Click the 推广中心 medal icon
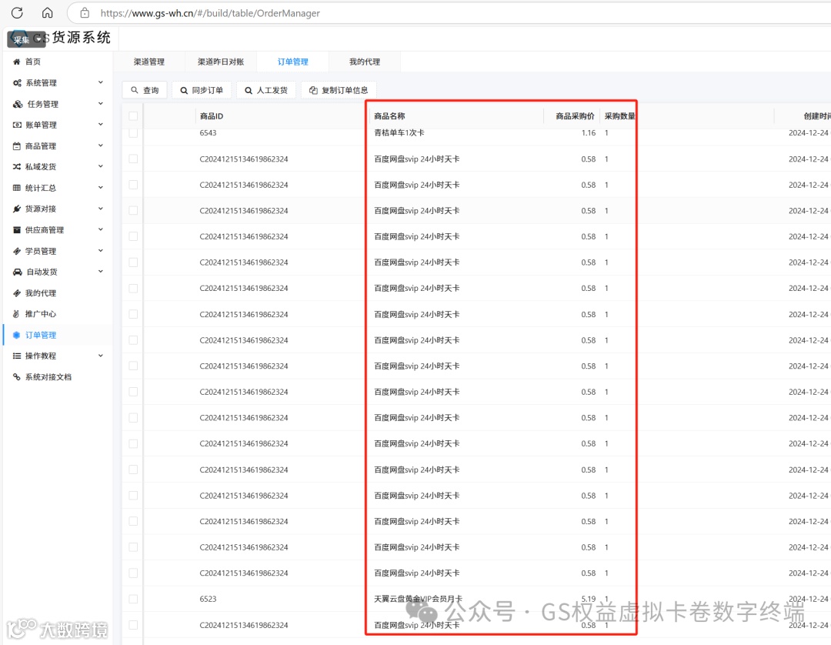Screen dimensions: 831x645 point(16,314)
